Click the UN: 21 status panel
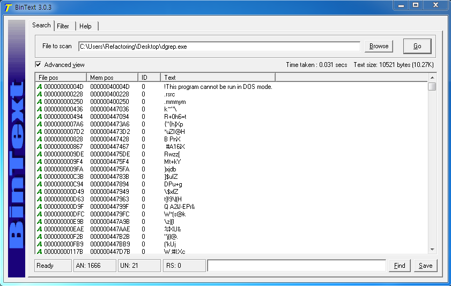This screenshot has height=286, width=451. (139, 266)
